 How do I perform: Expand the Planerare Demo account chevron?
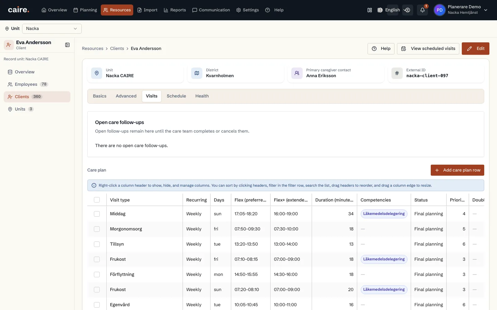(486, 10)
